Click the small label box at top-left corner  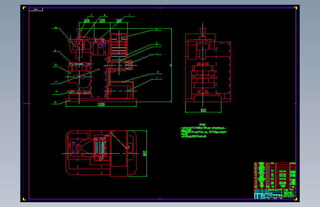click(36, 9)
